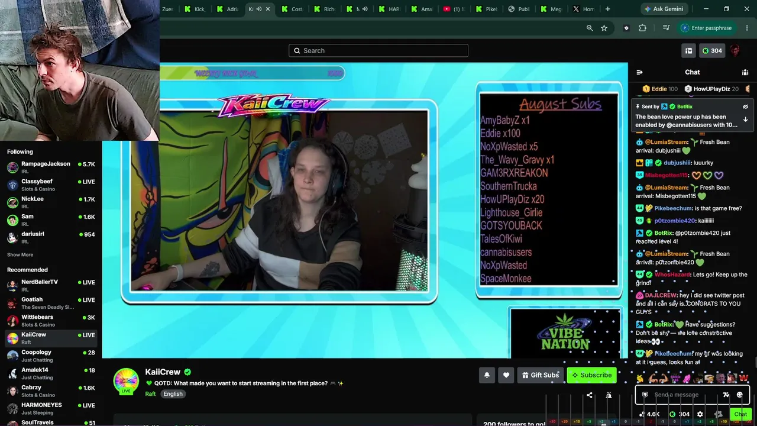Click HowUPlayDiz in the chat leaderboard
This screenshot has width=757, height=426.
[711, 89]
